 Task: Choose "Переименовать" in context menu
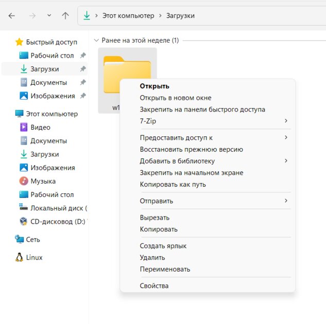click(x=165, y=269)
